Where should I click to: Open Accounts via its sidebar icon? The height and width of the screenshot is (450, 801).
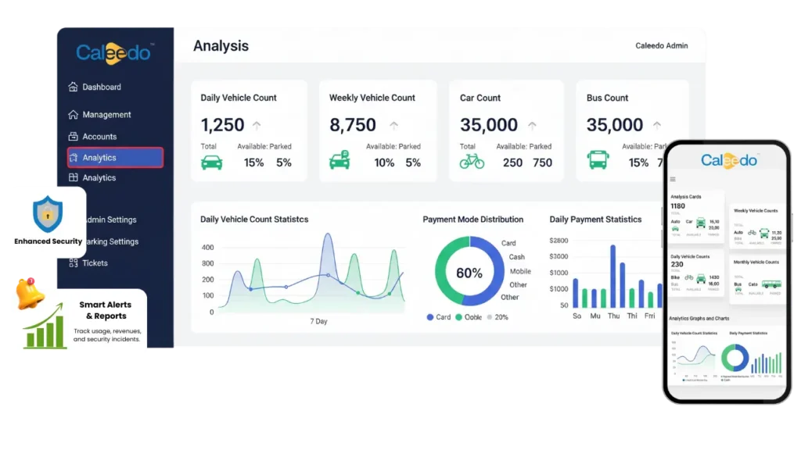[73, 136]
